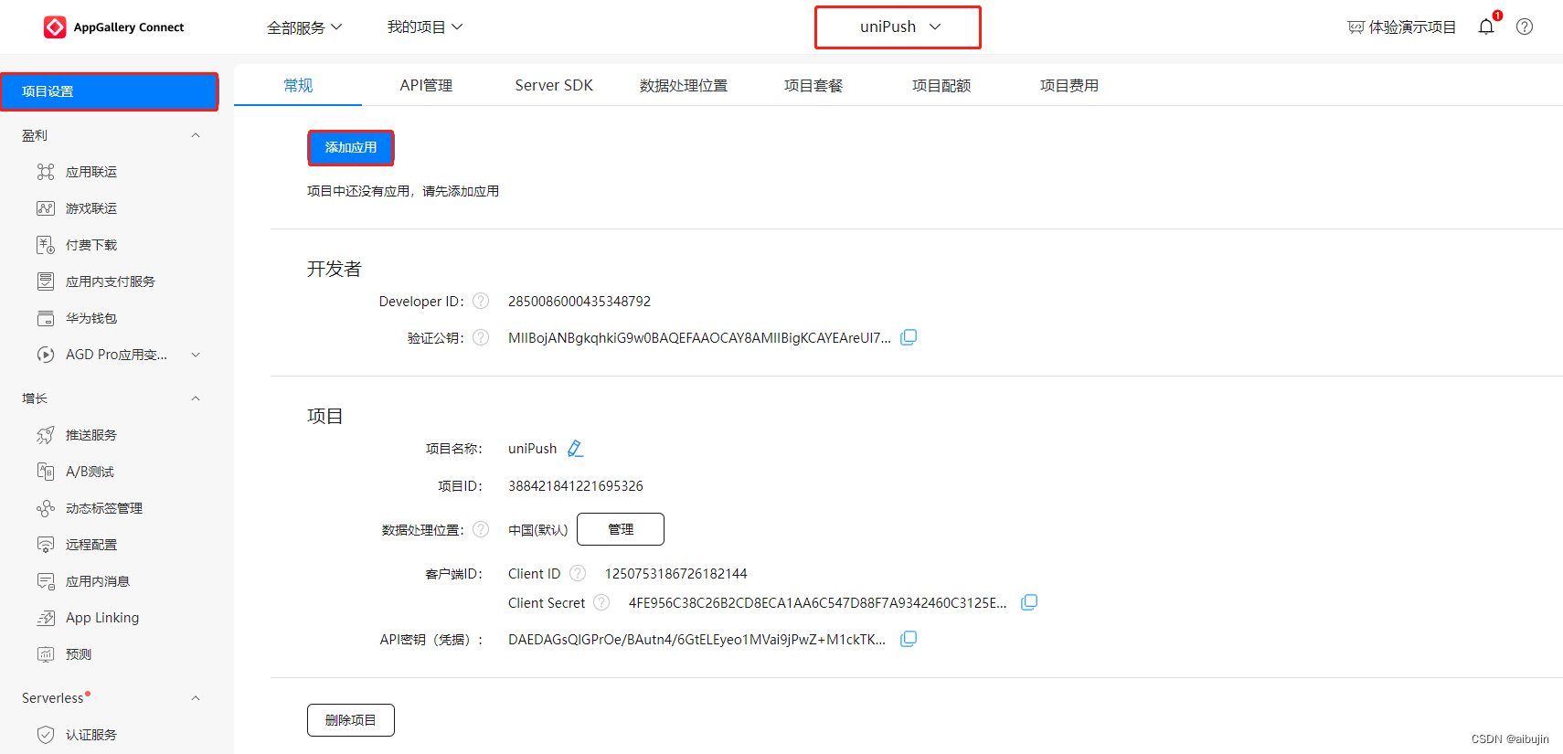Collapse the 盈利 sidebar section
Viewport: 1563px width, 754px height.
pos(196,135)
